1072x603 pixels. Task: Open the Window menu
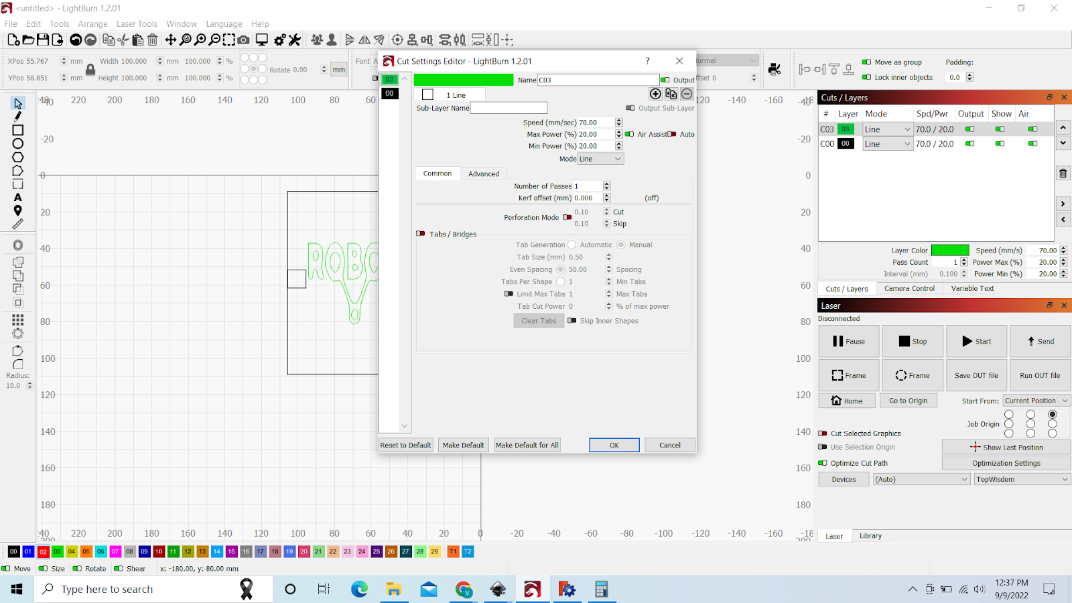pos(182,23)
